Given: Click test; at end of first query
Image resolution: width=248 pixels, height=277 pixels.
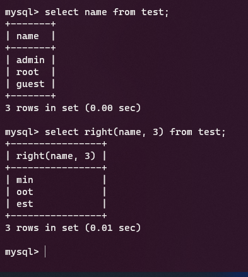Looking at the screenshot, I should 155,12.
